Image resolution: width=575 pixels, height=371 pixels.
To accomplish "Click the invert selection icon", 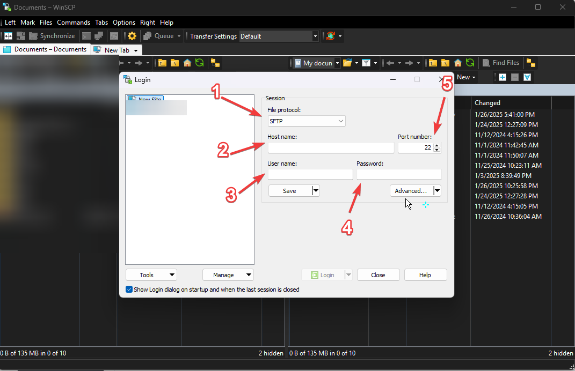I will coord(527,77).
